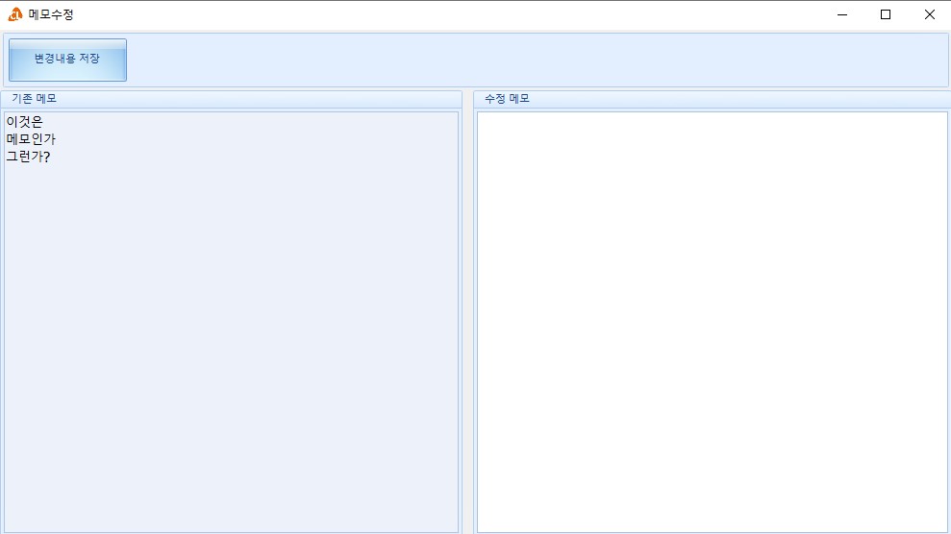
Task: Close the 메모수정 window
Action: (929, 14)
